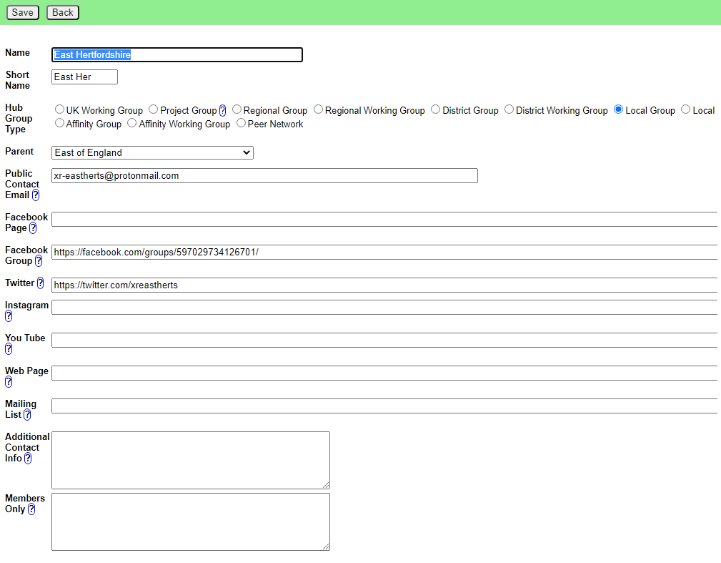Open Facebook Page help question mark
Image resolution: width=721 pixels, height=563 pixels.
click(33, 228)
